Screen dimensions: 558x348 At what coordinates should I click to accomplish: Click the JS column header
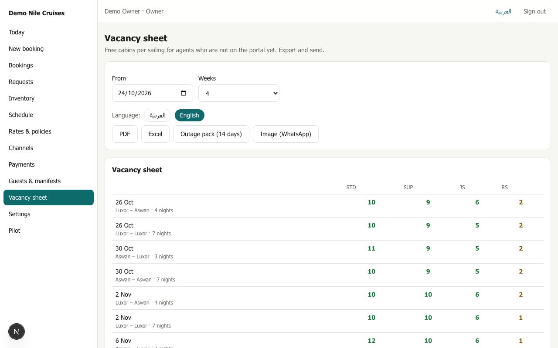coord(462,187)
